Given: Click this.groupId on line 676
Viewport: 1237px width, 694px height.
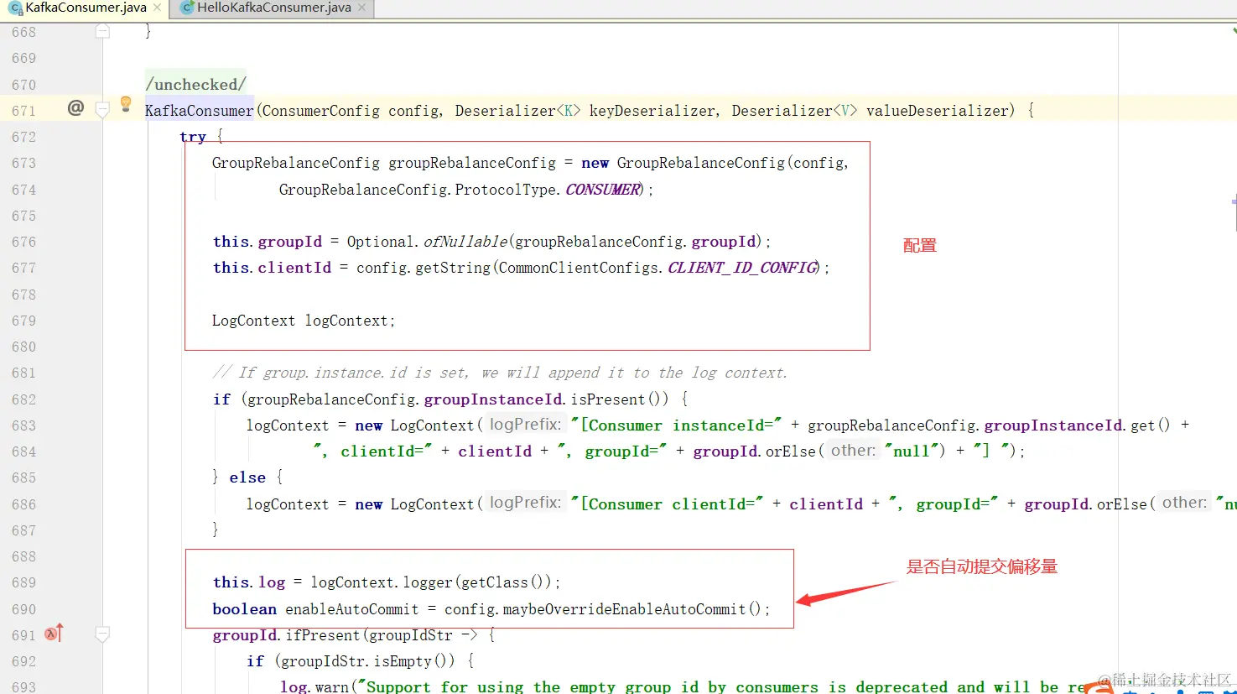Looking at the screenshot, I should (267, 242).
